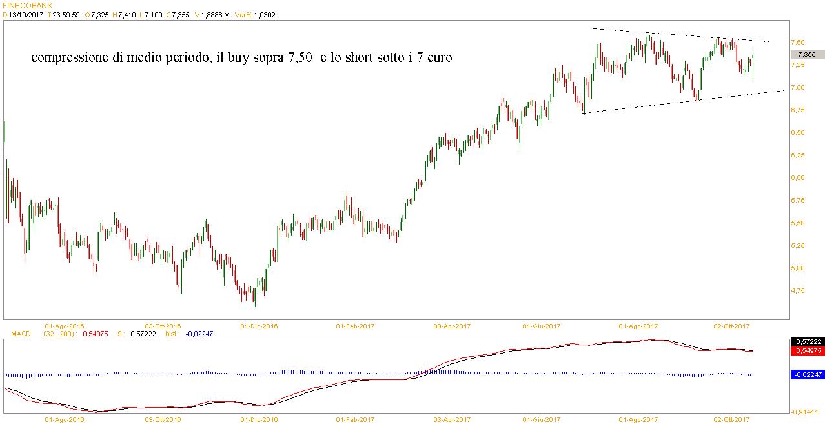The image size is (825, 431).
Task: Select the date value 13/10/2017
Action: pyautogui.click(x=25, y=15)
